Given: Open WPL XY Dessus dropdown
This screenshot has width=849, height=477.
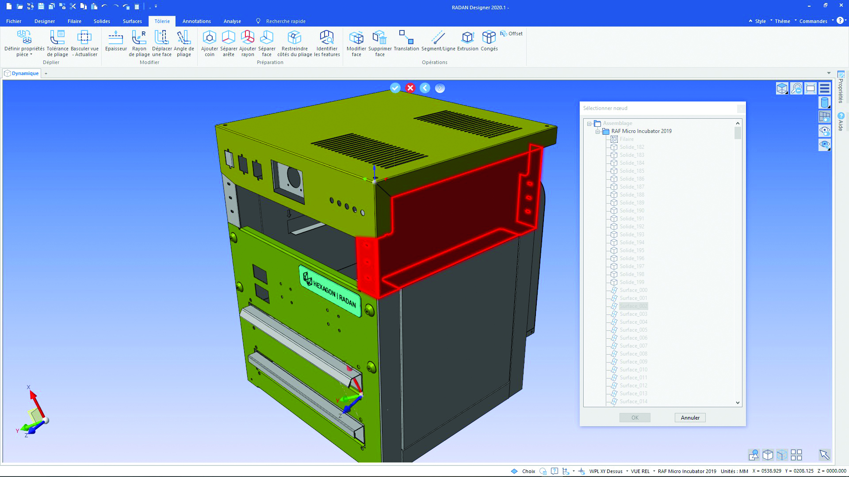Looking at the screenshot, I should click(627, 471).
